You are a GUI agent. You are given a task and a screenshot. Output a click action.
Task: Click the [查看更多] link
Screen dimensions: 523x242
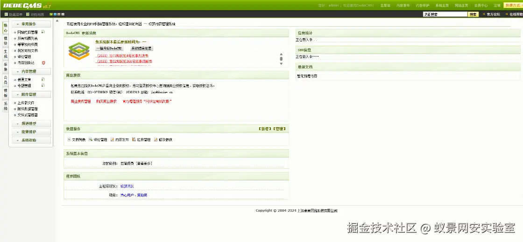click(x=144, y=164)
